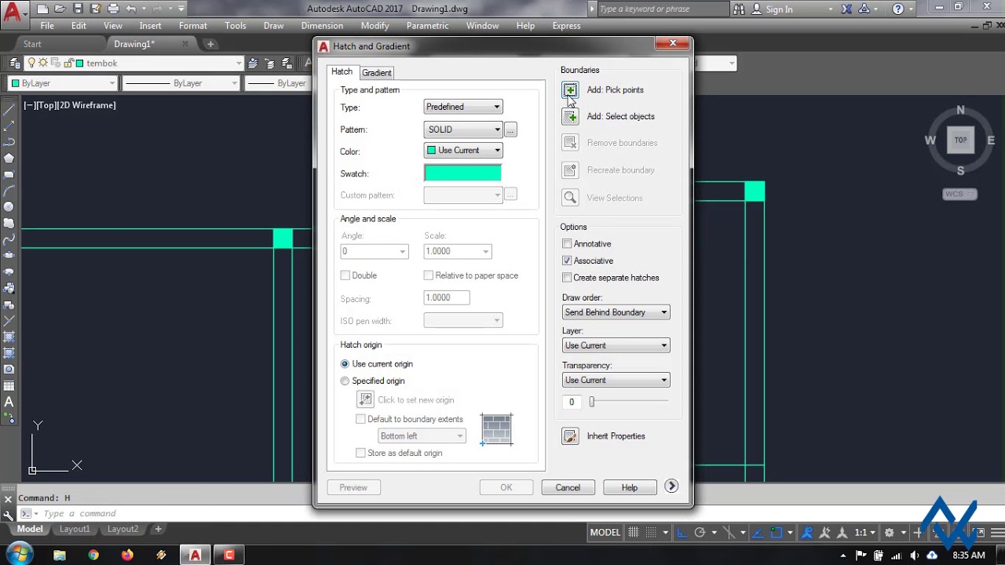Click the Cancel button
The height and width of the screenshot is (565, 1005).
point(568,488)
